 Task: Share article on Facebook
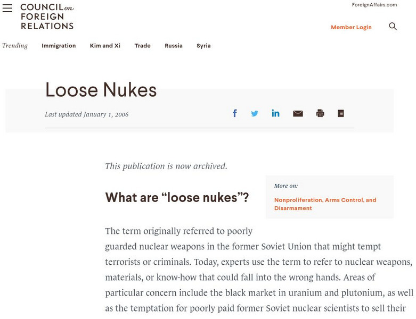point(235,113)
